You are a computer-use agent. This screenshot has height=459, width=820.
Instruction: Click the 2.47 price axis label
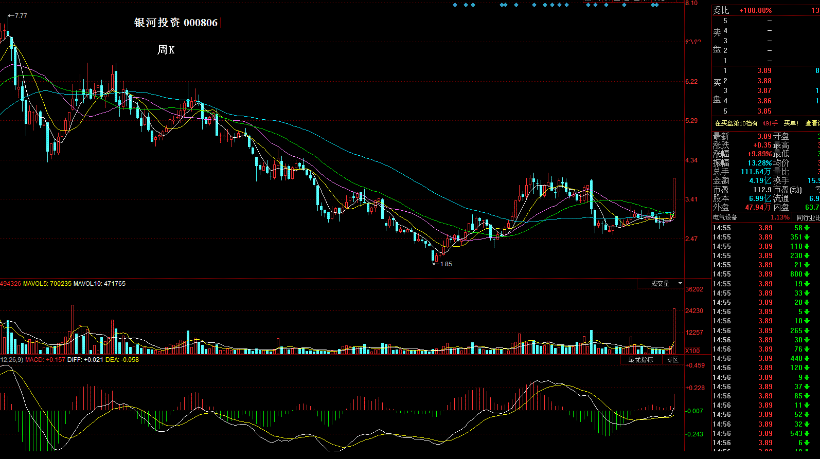[x=692, y=239]
